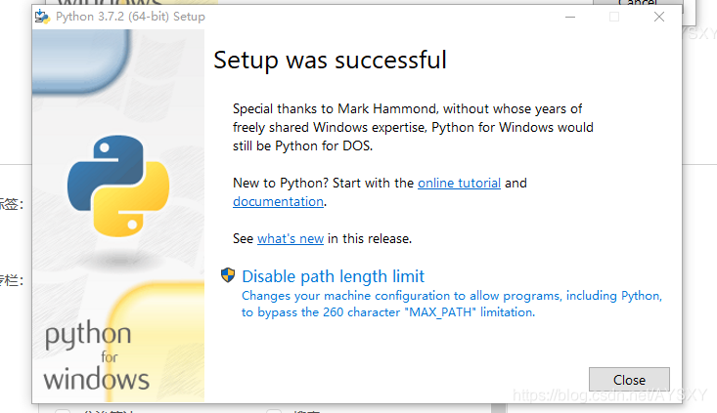717x413 pixels.
Task: Click the Python logo image
Action: 118,186
